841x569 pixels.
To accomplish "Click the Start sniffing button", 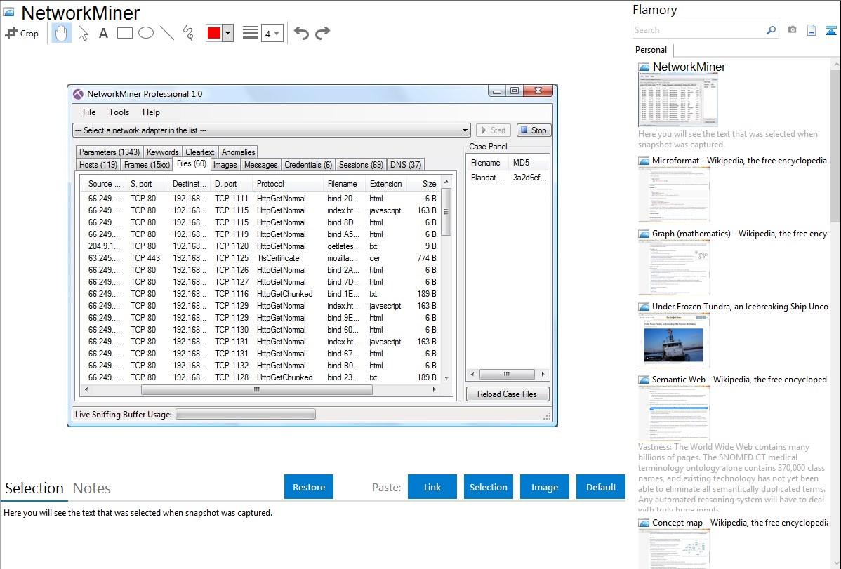I will click(x=493, y=130).
